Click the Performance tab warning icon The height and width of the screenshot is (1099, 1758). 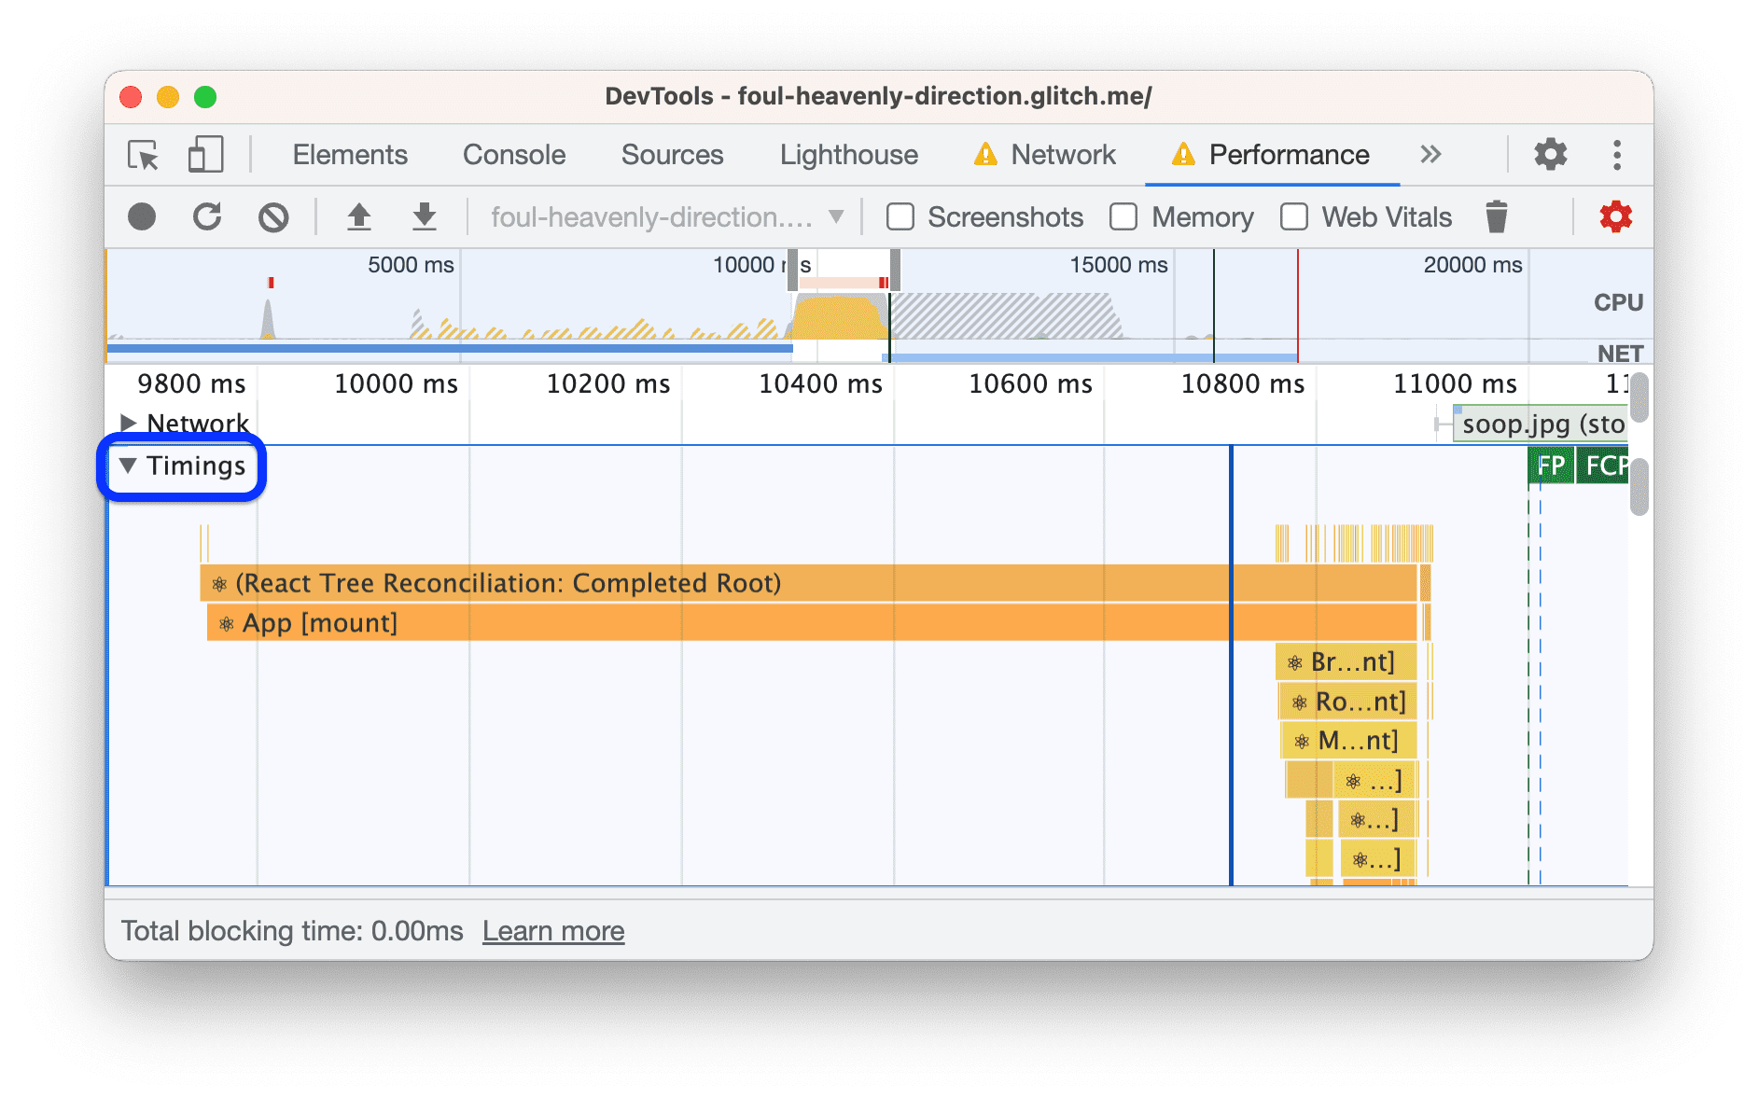(1183, 155)
